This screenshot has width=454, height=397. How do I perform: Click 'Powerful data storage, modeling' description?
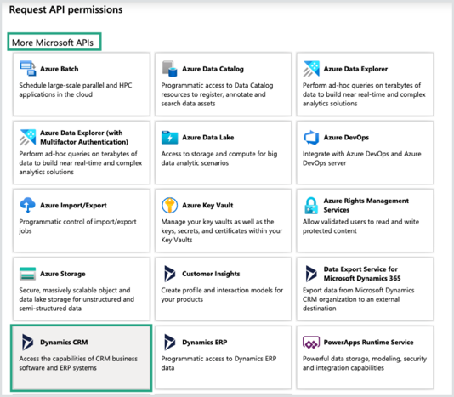(365, 363)
